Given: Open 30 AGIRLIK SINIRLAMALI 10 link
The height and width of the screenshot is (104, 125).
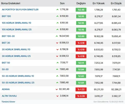Looking at the screenshot, I should pyautogui.click(x=16, y=49).
